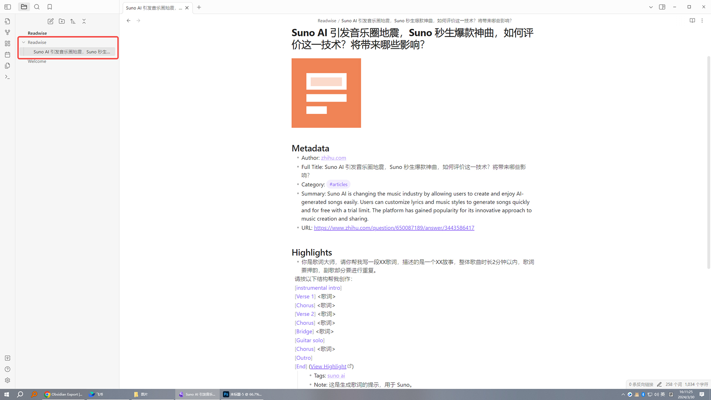Open the canvas icon in the ribbon
Image resolution: width=711 pixels, height=400 pixels.
tap(7, 43)
